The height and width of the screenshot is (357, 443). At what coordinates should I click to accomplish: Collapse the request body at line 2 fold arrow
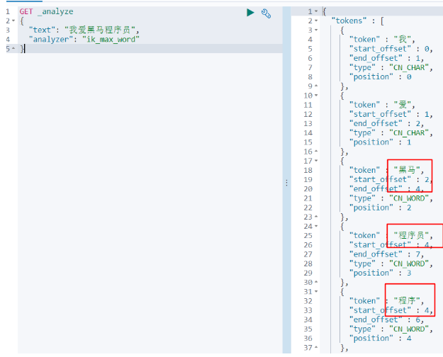[13, 21]
